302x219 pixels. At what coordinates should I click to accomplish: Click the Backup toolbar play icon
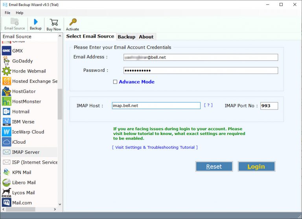[36, 22]
